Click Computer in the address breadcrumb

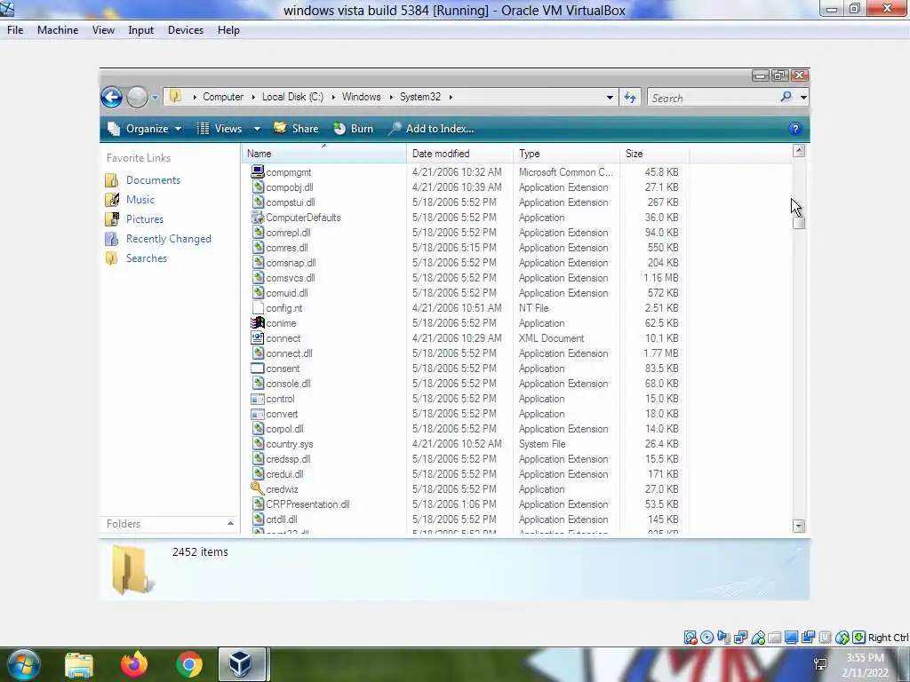tap(223, 97)
